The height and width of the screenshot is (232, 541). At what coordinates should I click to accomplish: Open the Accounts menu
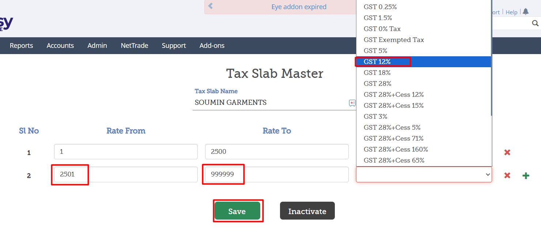click(x=60, y=46)
